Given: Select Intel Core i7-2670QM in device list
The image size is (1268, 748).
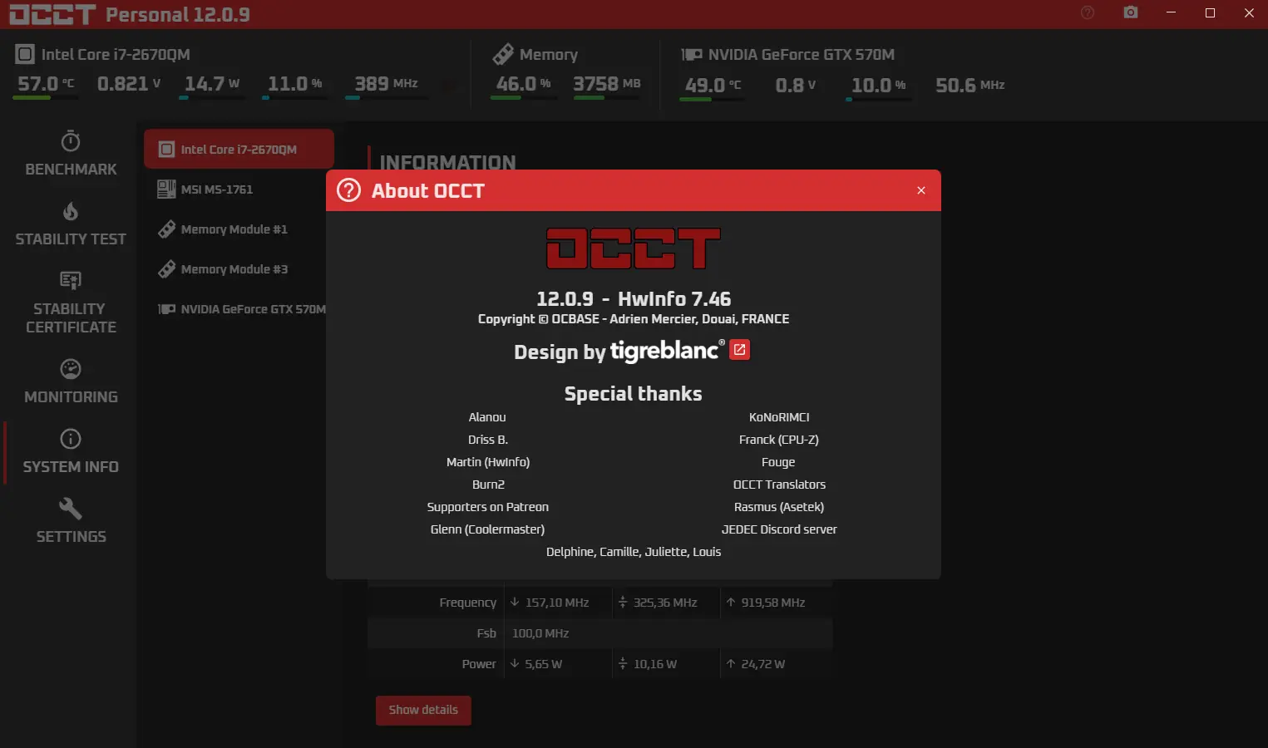Looking at the screenshot, I should tap(239, 150).
